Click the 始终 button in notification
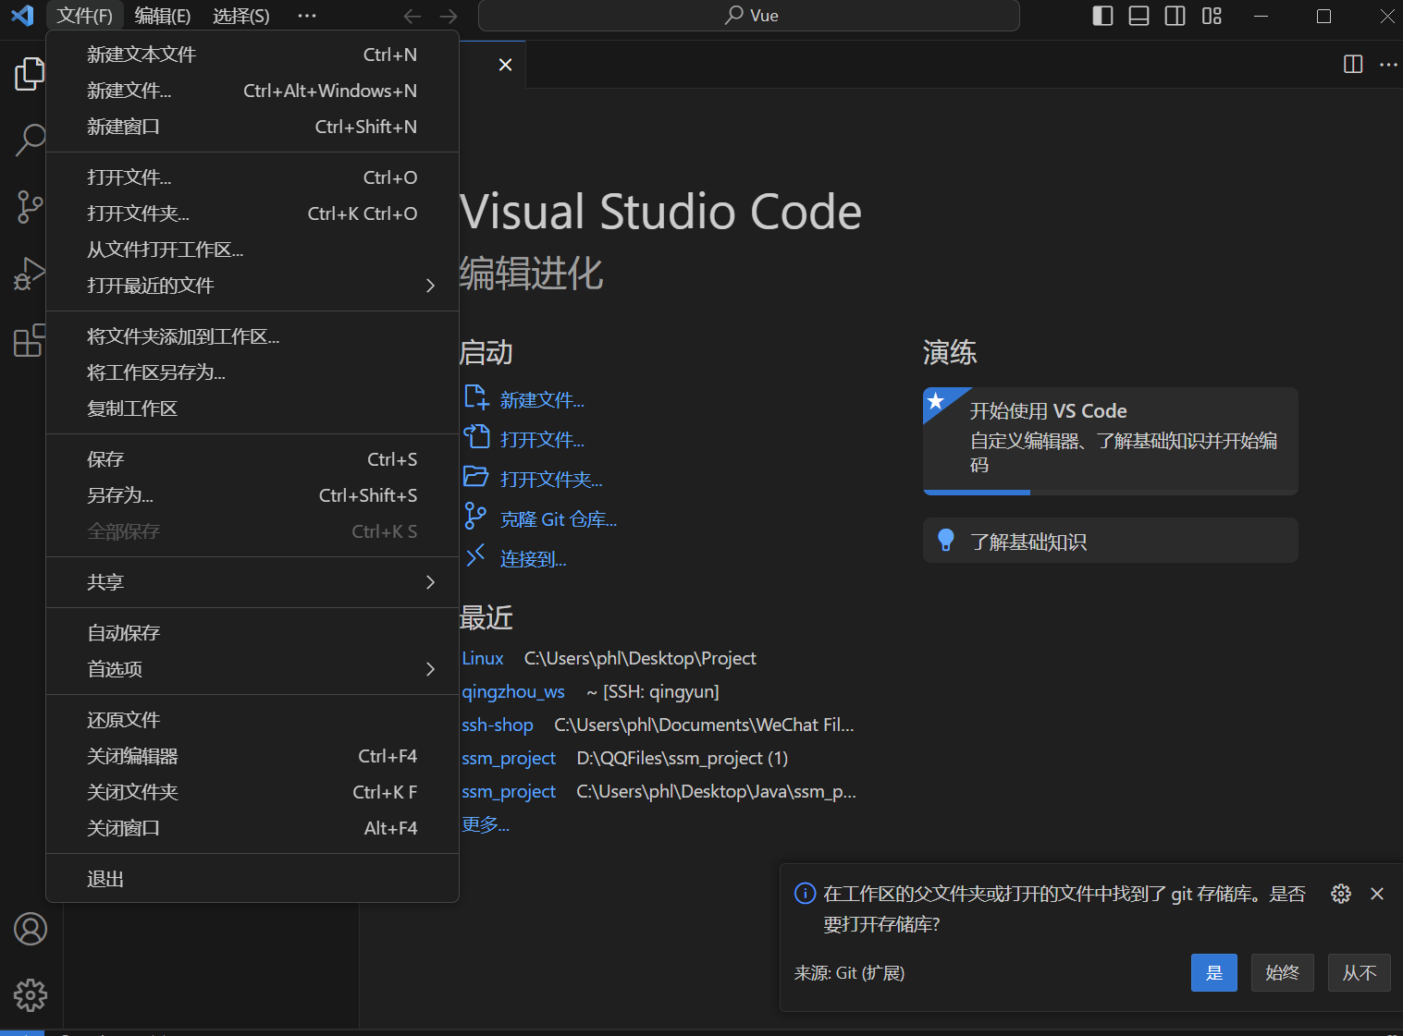The height and width of the screenshot is (1036, 1403). pyautogui.click(x=1283, y=972)
